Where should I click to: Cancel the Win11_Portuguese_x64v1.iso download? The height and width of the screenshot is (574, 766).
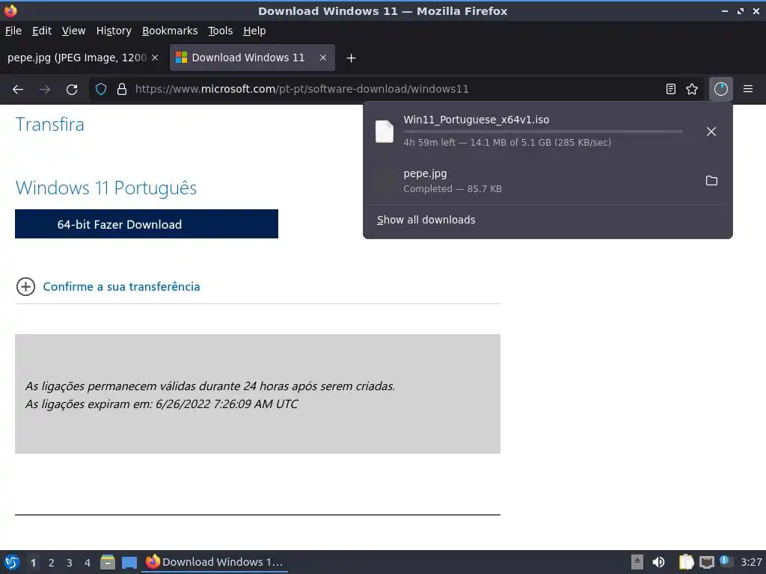point(711,132)
